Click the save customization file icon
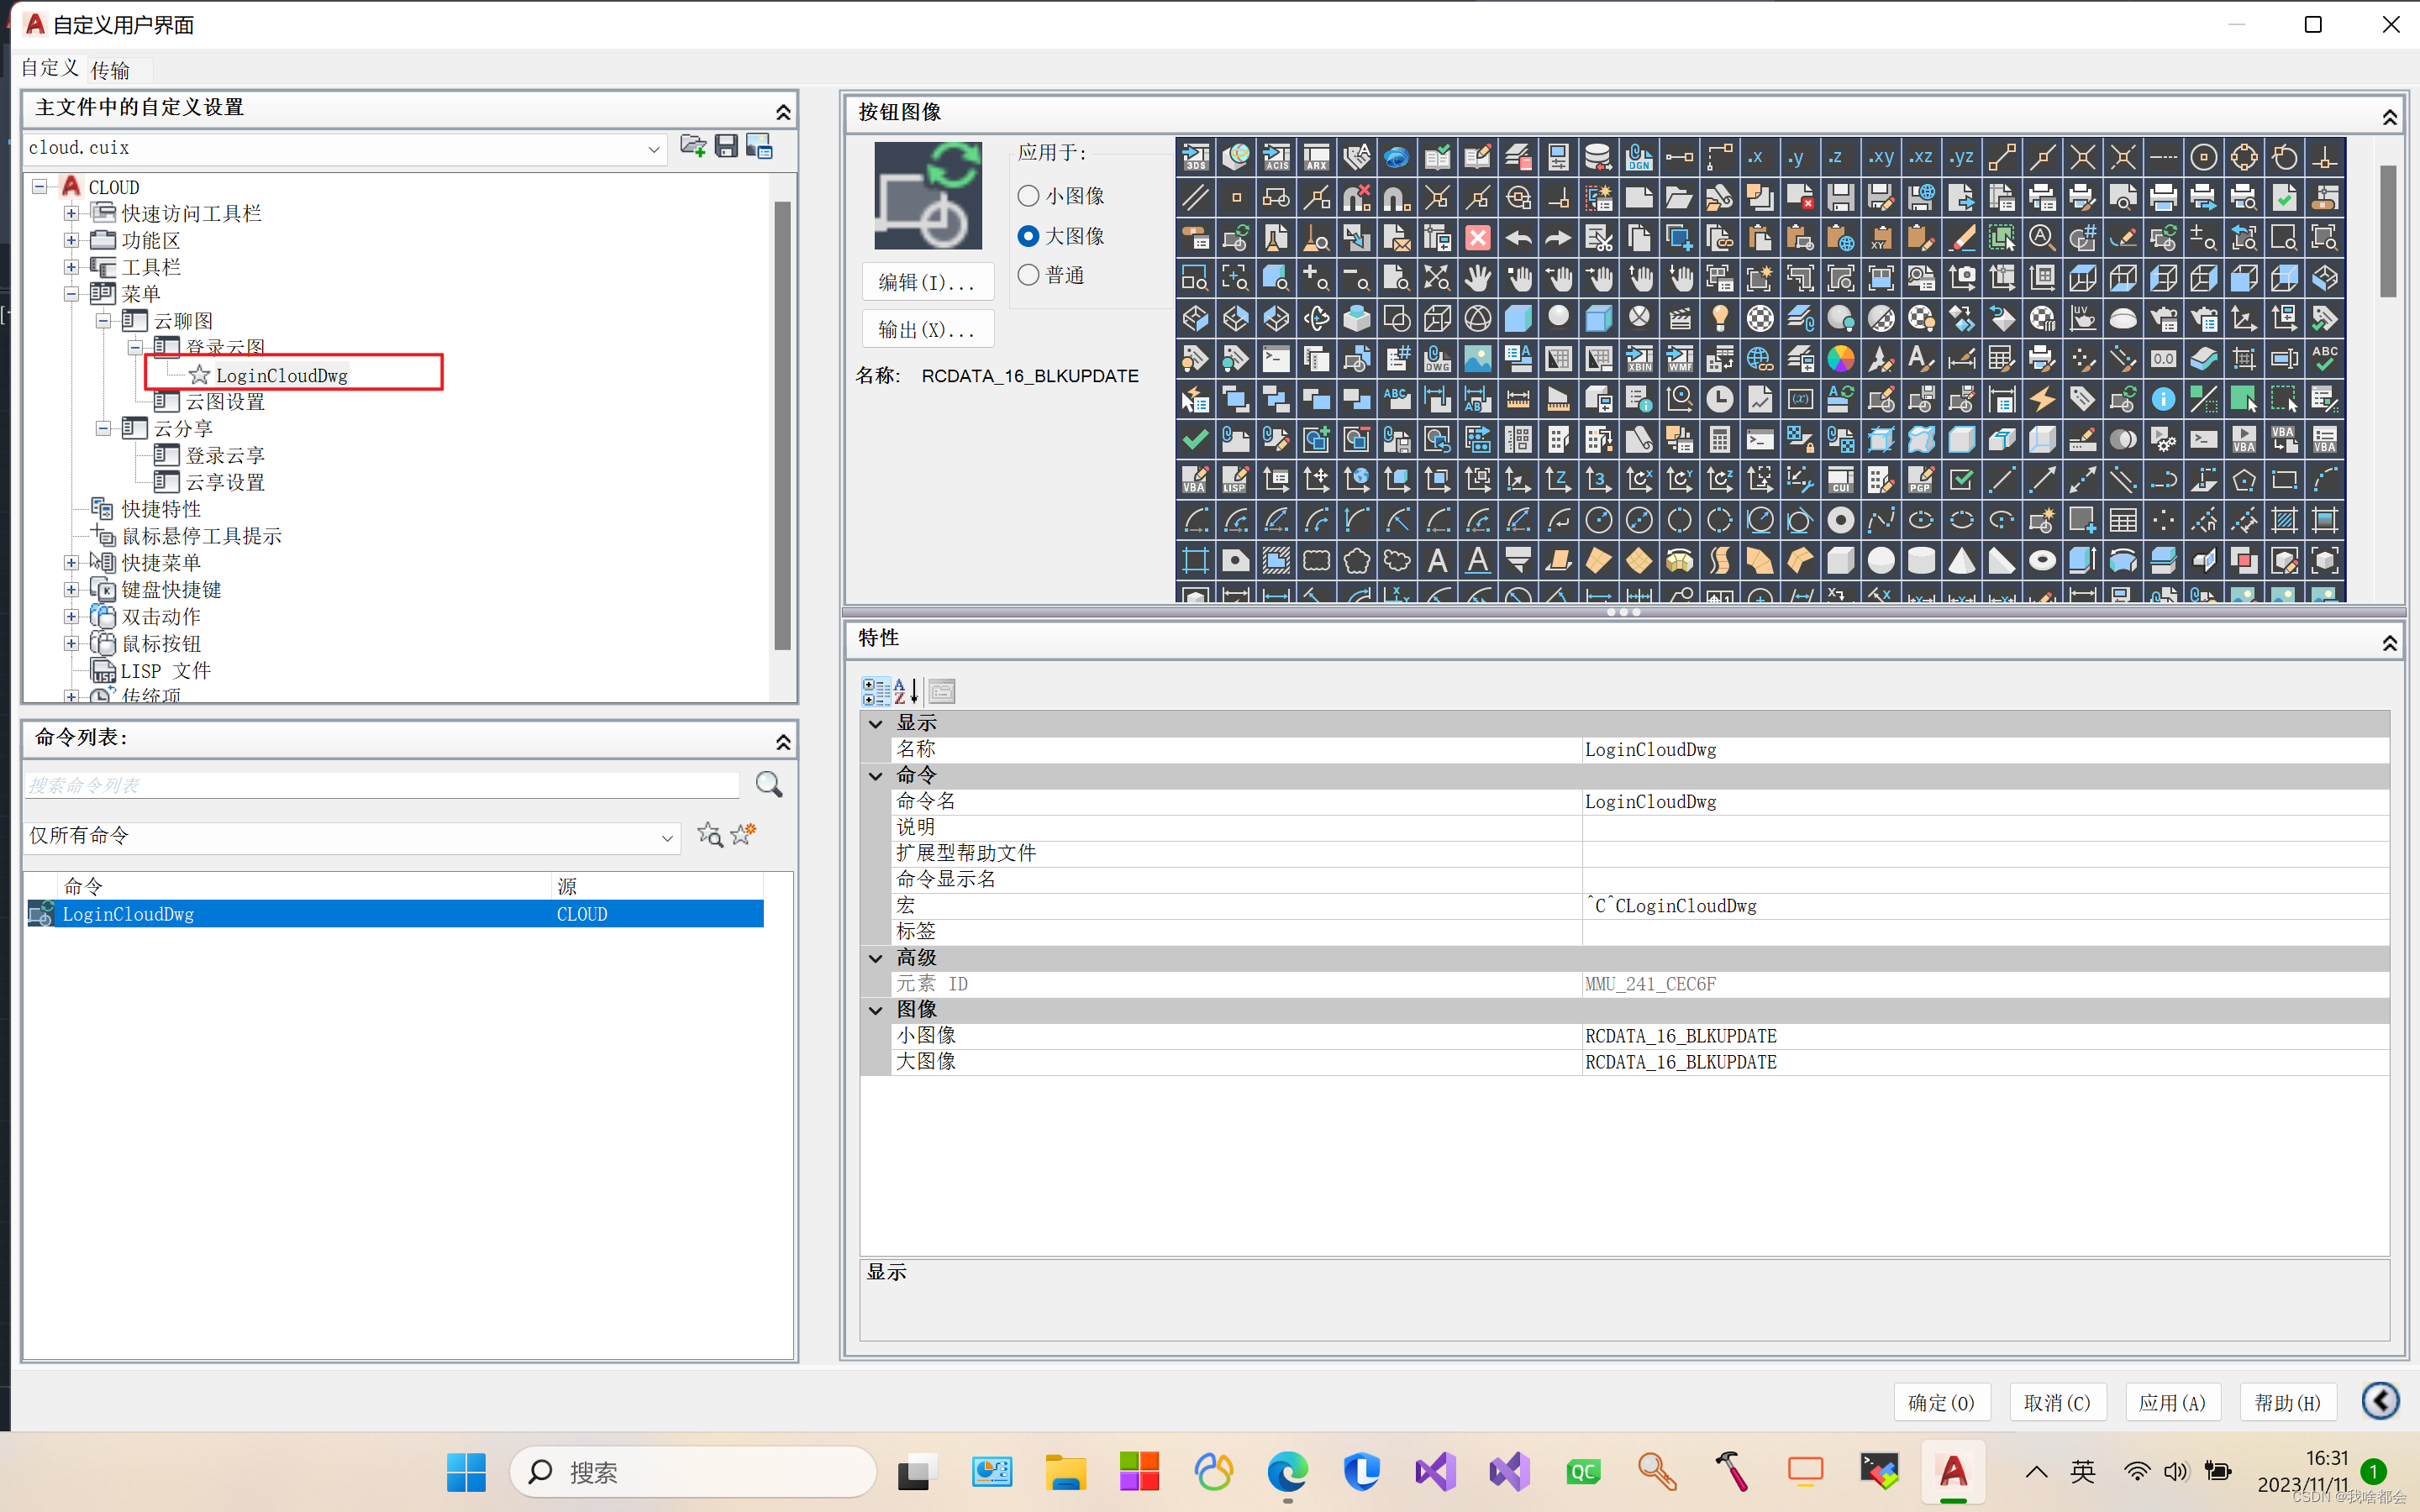2420x1512 pixels. 726,147
